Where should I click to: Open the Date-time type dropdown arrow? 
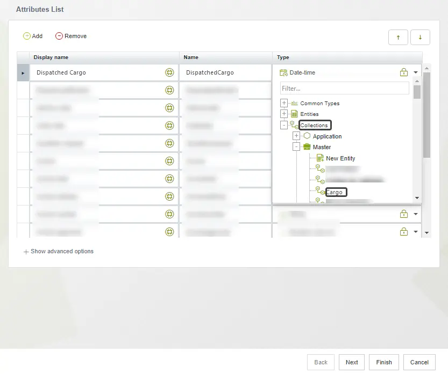tap(416, 72)
